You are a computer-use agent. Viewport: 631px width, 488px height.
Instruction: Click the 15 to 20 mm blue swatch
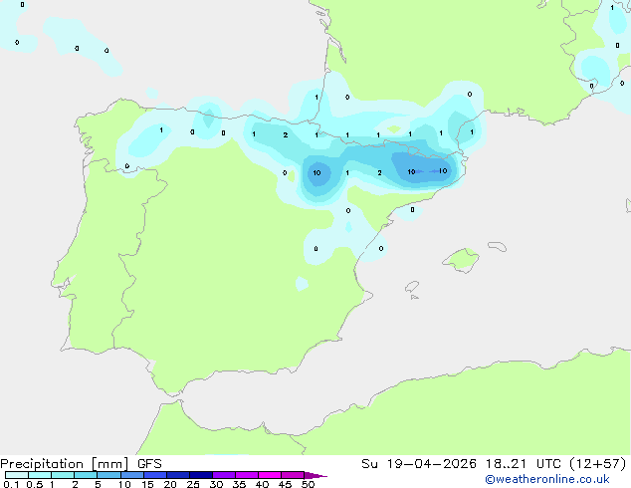click(x=155, y=475)
